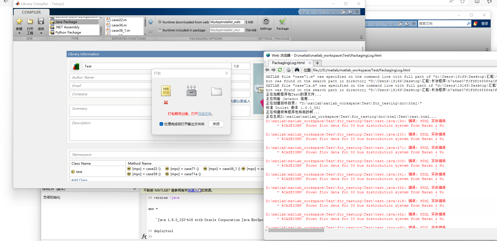497x241 pixels.
Task: Choose Java Package type
Action: 74,22
